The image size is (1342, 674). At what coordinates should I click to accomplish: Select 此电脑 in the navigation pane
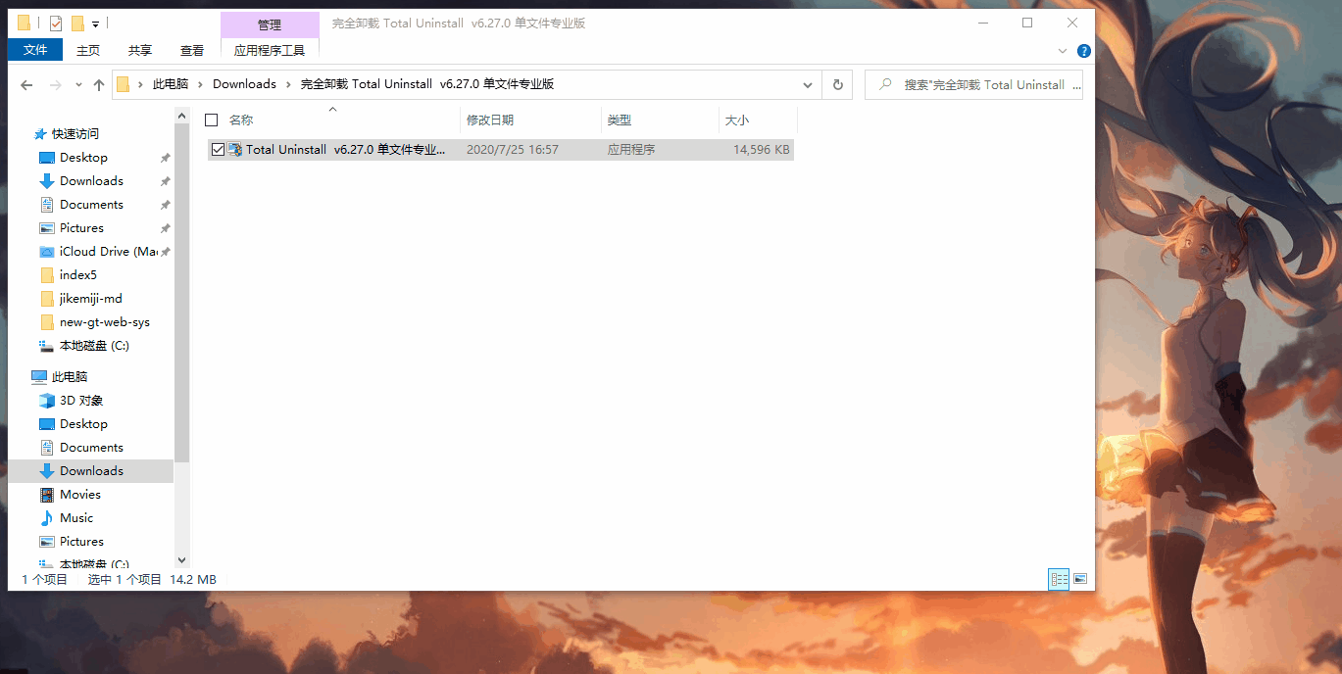tap(69, 377)
